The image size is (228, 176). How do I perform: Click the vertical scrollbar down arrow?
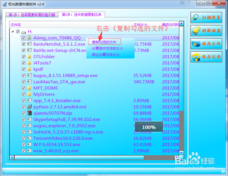click(x=181, y=153)
